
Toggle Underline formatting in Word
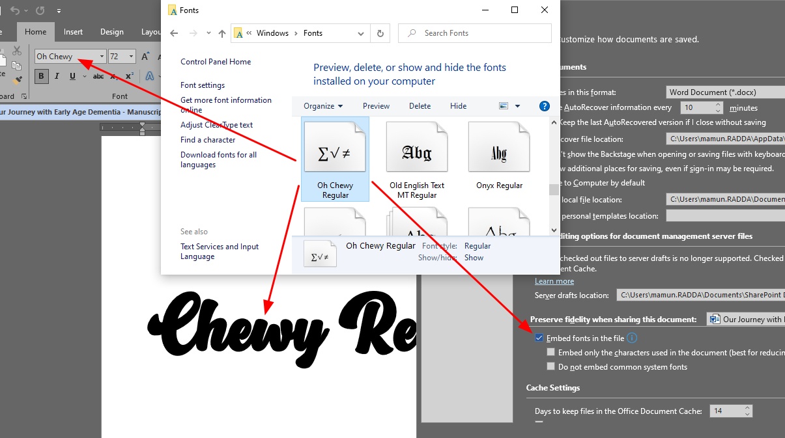[72, 76]
